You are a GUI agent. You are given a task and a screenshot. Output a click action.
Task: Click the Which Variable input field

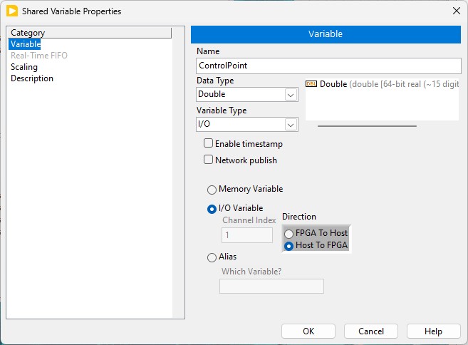tap(271, 286)
